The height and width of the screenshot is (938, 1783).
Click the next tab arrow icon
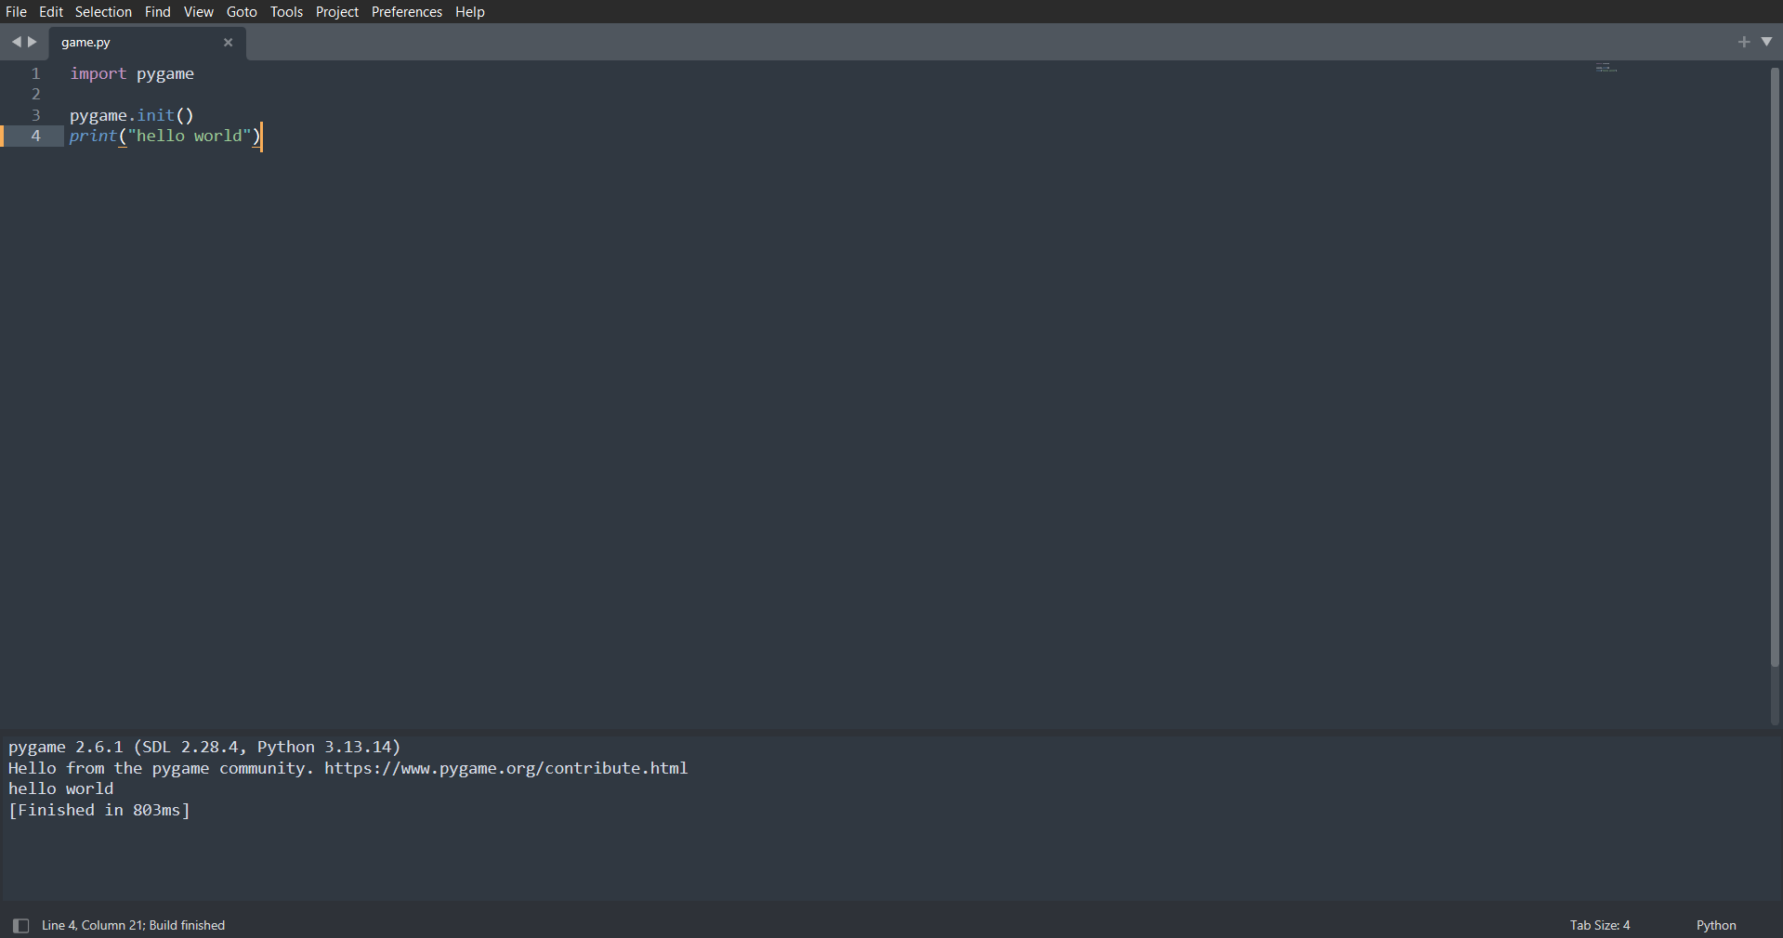[33, 42]
